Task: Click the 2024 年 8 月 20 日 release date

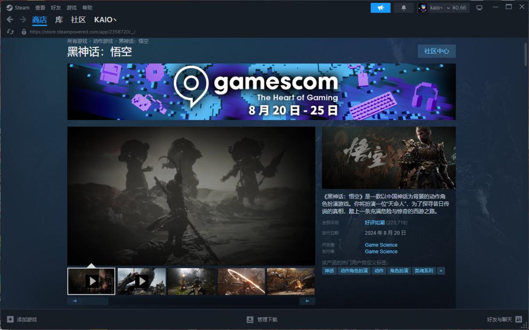Action: point(385,233)
